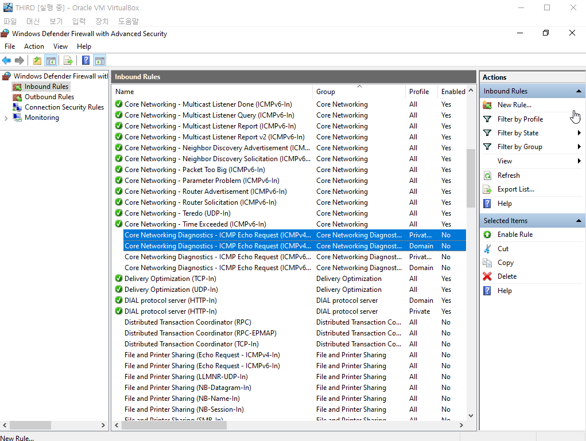Viewport: 586px width, 441px height.
Task: Click the Copy pages icon
Action: [x=487, y=263]
